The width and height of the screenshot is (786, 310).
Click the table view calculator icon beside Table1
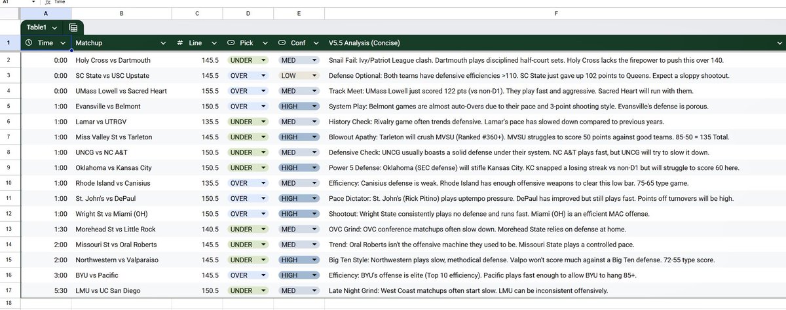click(x=73, y=27)
